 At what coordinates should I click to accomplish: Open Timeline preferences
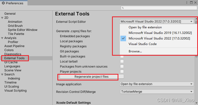click(x=10, y=82)
